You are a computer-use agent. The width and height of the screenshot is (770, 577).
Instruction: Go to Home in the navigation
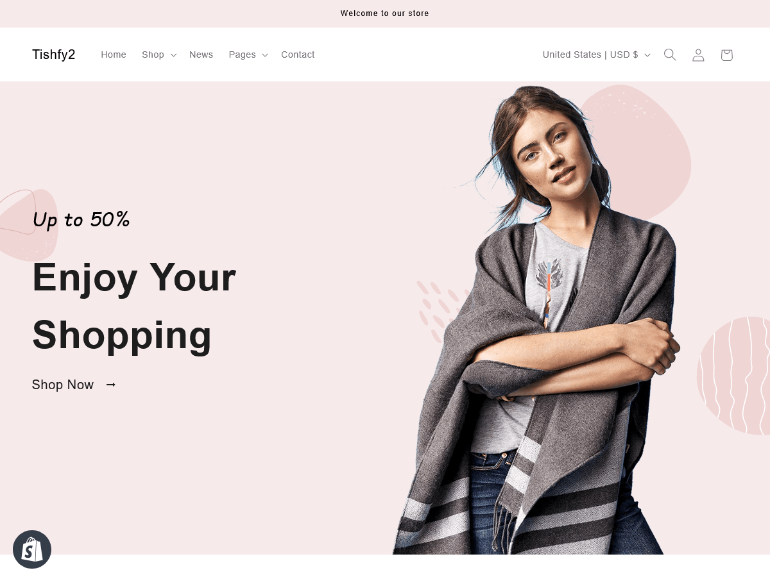tap(114, 54)
